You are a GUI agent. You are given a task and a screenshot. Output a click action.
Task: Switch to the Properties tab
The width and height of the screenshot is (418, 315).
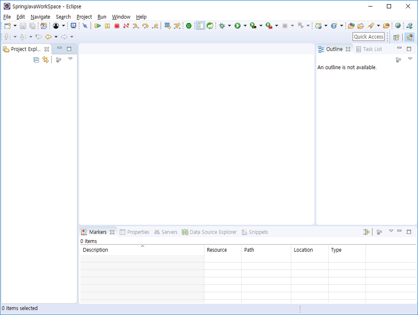click(x=134, y=232)
